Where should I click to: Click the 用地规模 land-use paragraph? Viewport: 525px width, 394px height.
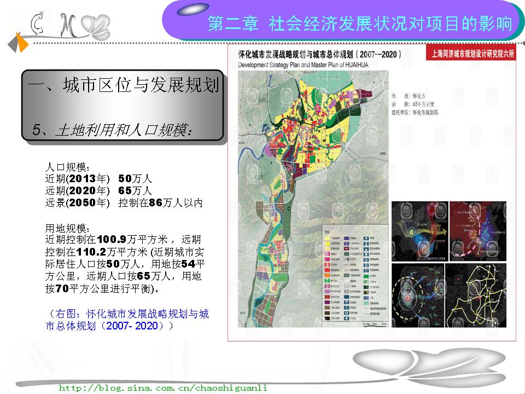(x=125, y=258)
